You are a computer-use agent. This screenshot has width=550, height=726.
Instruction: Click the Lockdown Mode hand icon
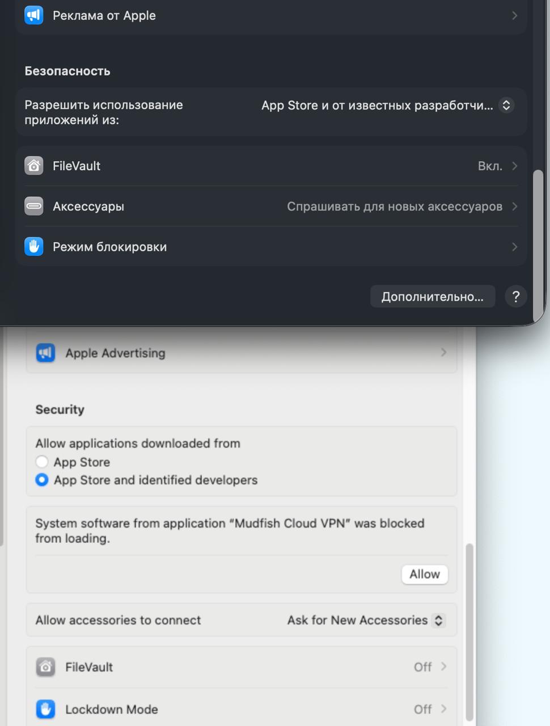coord(46,709)
